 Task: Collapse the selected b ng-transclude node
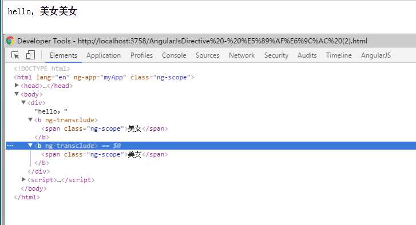coord(30,145)
